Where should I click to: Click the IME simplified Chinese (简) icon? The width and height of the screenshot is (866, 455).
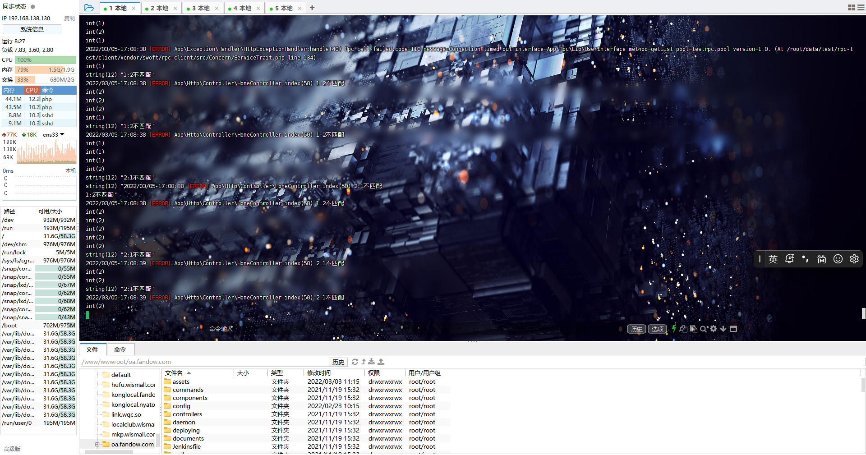(822, 259)
